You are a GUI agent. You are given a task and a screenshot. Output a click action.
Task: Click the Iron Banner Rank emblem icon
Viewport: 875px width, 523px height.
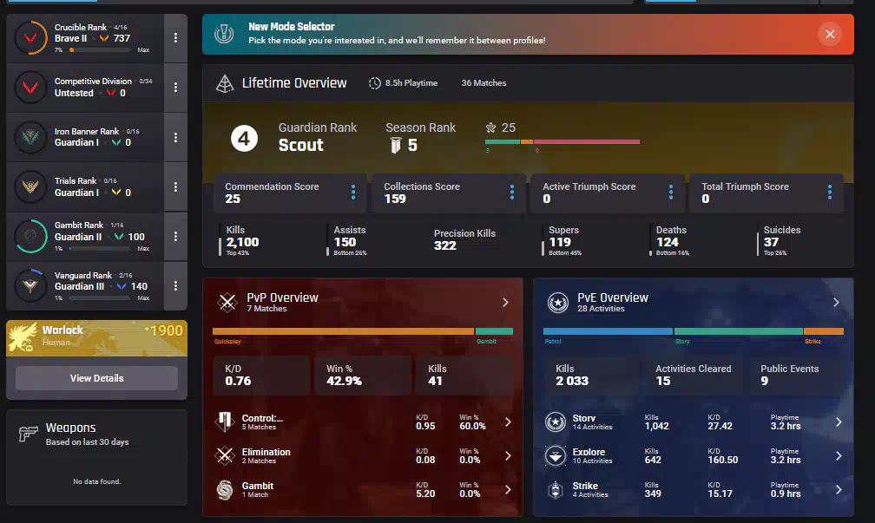click(x=30, y=137)
